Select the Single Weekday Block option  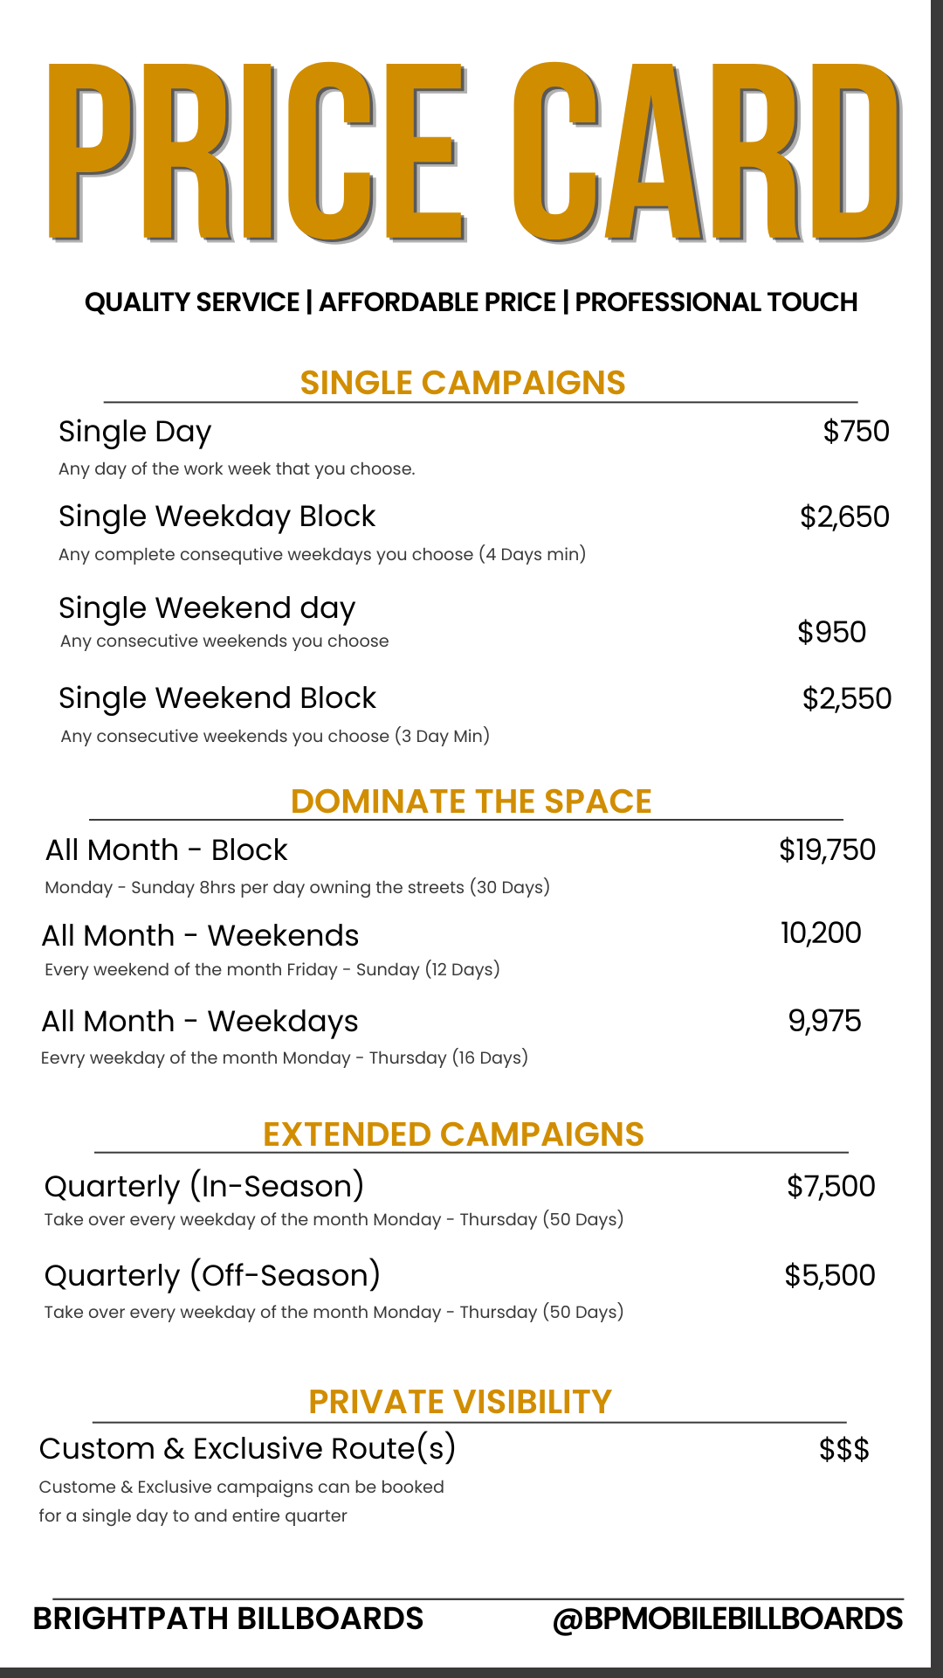(x=217, y=517)
